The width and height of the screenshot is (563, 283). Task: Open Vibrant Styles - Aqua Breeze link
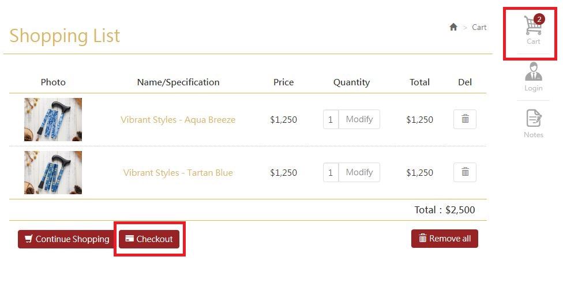pos(178,119)
